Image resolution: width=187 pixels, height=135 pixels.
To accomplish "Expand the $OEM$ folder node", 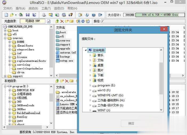I will [10, 42].
